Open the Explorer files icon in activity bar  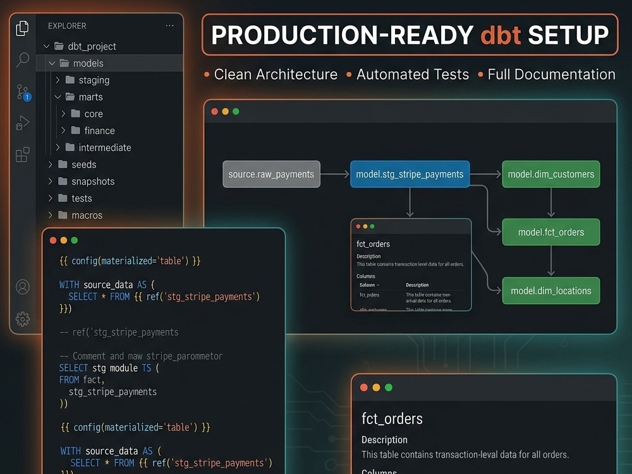pyautogui.click(x=22, y=28)
